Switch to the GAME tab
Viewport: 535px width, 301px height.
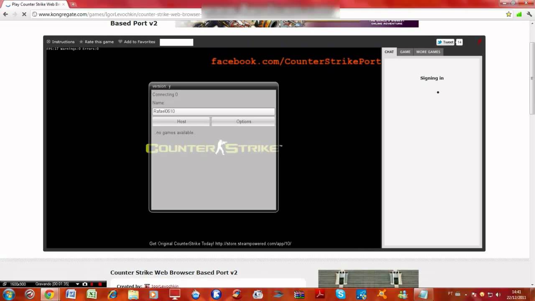[405, 52]
